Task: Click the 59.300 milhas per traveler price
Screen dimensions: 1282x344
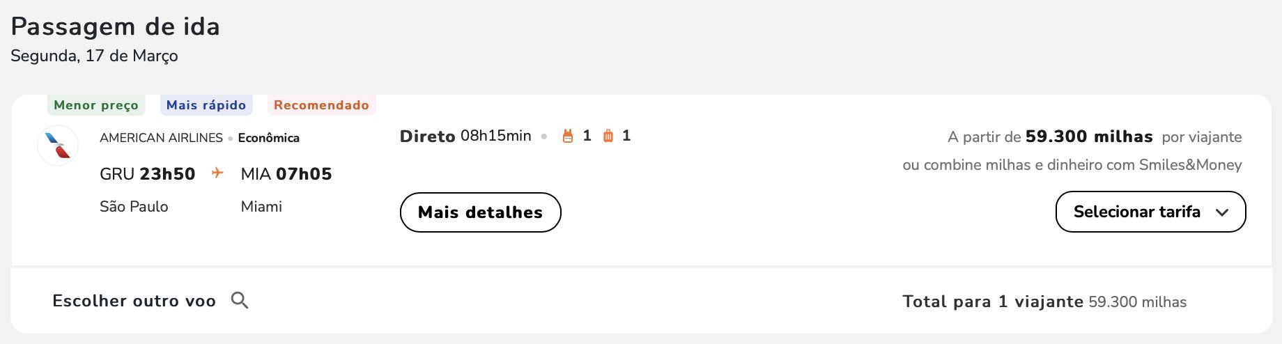Action: click(x=1088, y=136)
